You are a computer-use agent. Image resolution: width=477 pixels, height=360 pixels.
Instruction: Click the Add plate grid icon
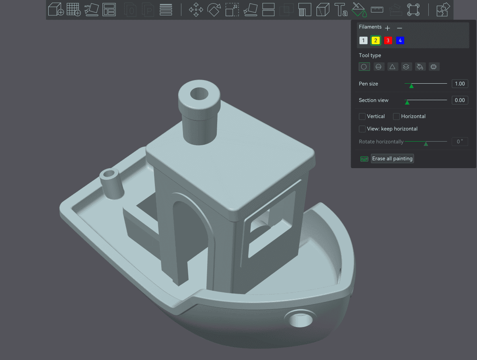(x=74, y=9)
